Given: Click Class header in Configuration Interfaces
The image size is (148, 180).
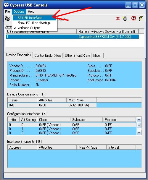Looking at the screenshot, I should pos(54,120).
